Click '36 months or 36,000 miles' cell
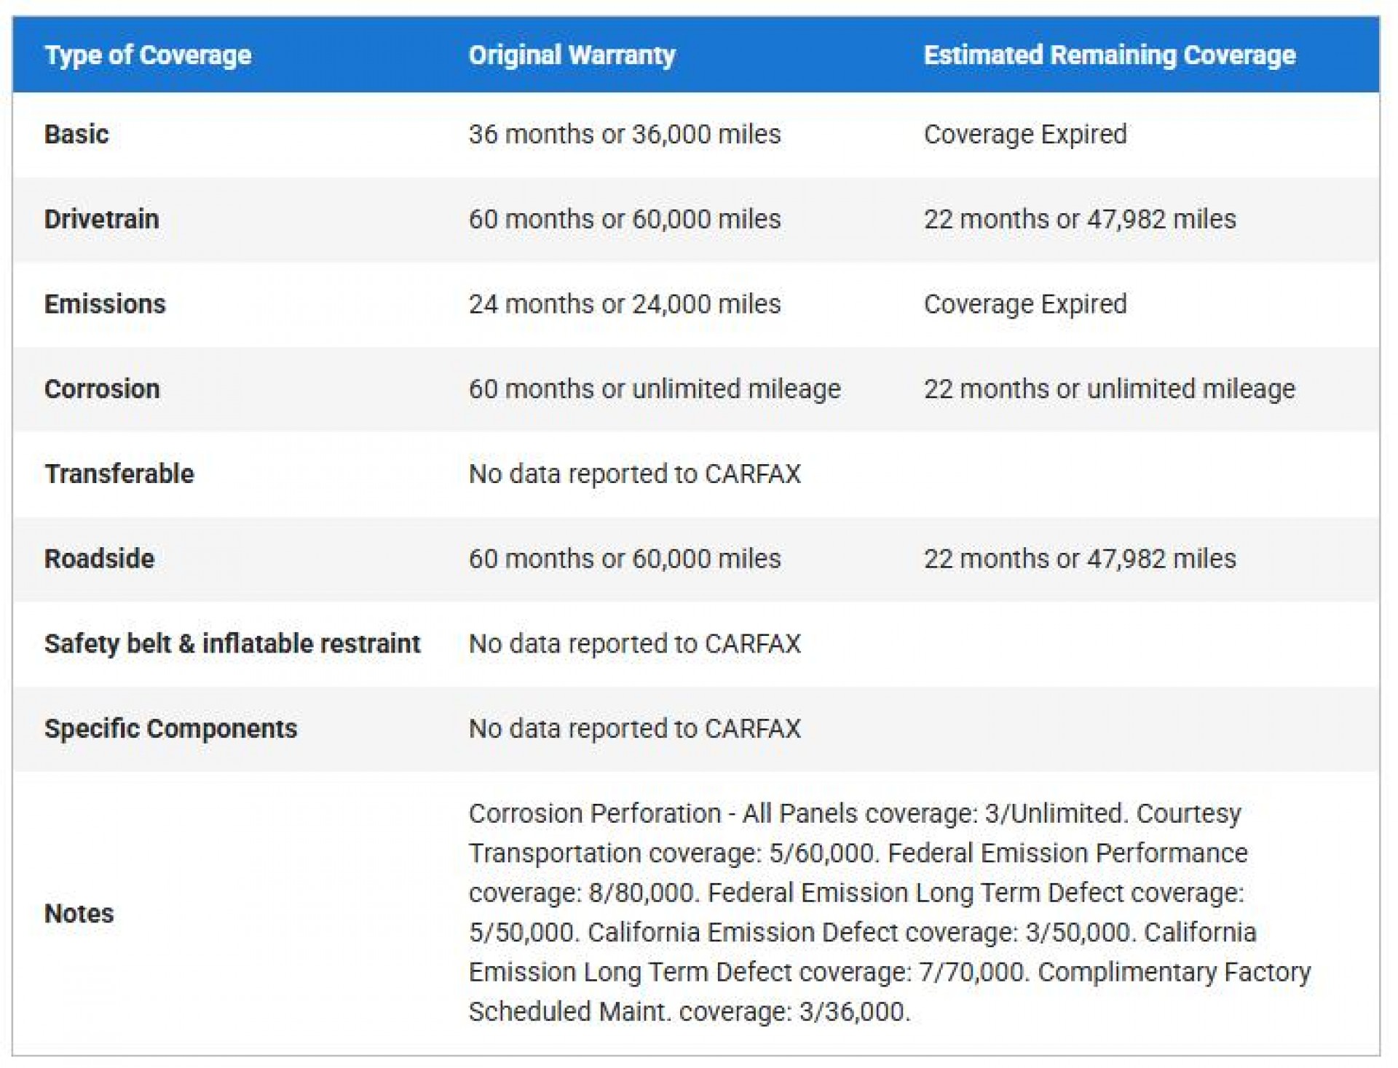Viewport: 1398px width, 1068px height. [624, 135]
